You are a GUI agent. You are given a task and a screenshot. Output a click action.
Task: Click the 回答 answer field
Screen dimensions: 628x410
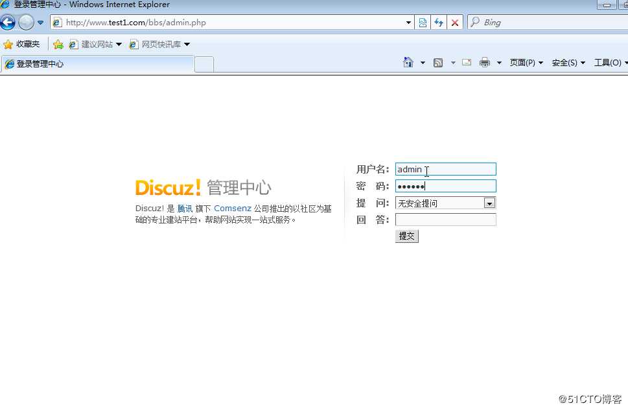tap(446, 220)
